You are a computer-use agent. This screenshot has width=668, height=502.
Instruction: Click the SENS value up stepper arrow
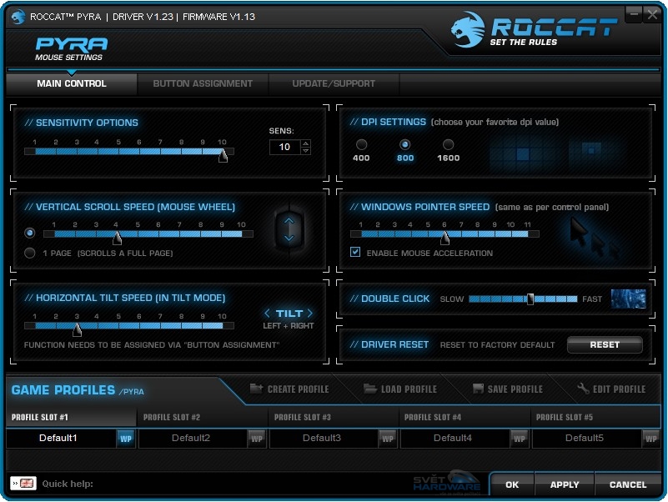click(x=305, y=143)
